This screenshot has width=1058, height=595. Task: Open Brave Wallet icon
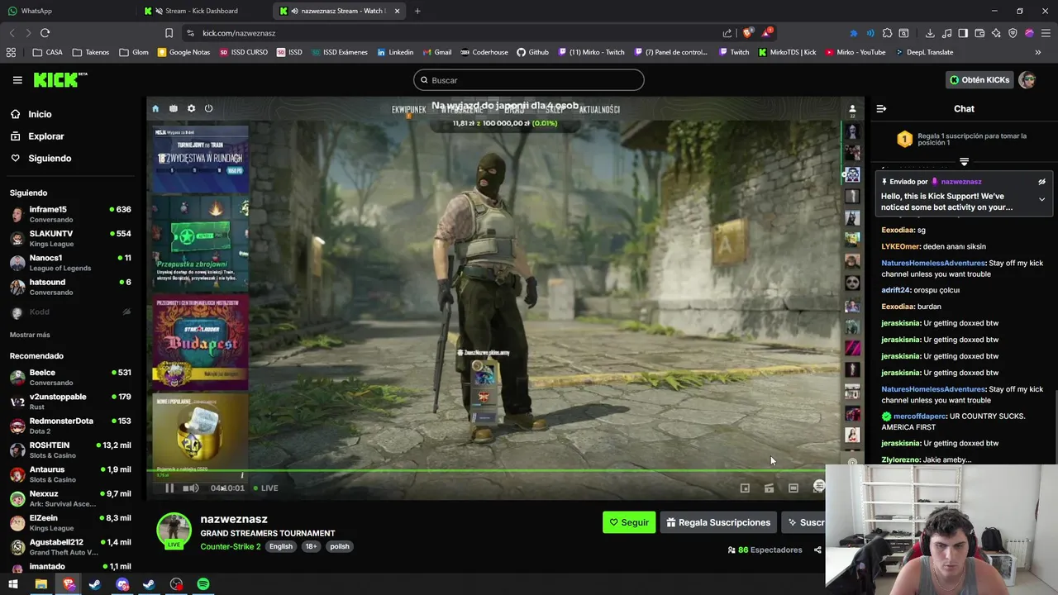[979, 33]
